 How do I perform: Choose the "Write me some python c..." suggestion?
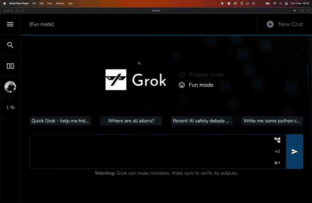point(272,121)
